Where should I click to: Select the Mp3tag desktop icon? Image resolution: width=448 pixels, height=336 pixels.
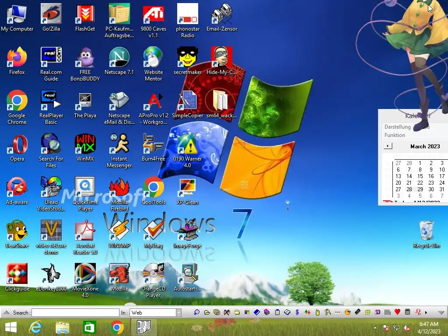point(153,234)
